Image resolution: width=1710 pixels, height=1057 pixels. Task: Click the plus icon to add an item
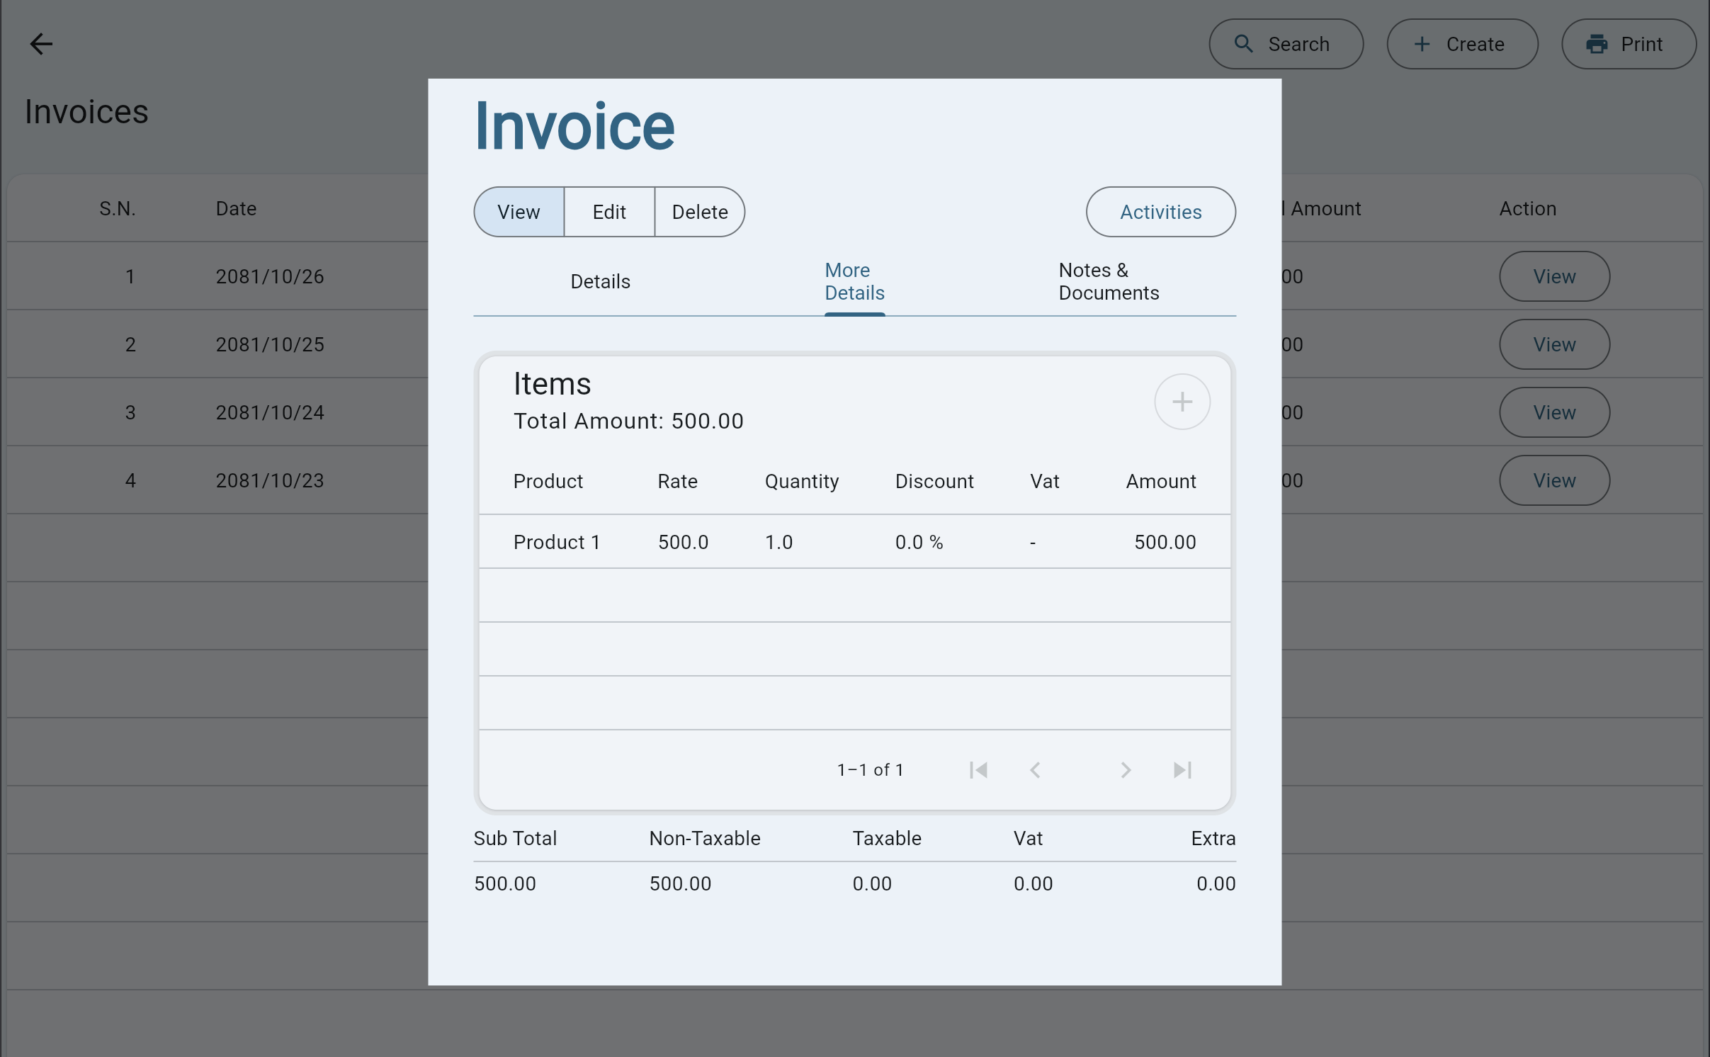pyautogui.click(x=1182, y=402)
